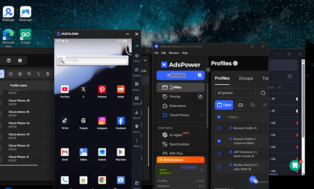Toggle the select-all checkbox in the Name header
This screenshot has height=189, width=314.
[219, 117]
